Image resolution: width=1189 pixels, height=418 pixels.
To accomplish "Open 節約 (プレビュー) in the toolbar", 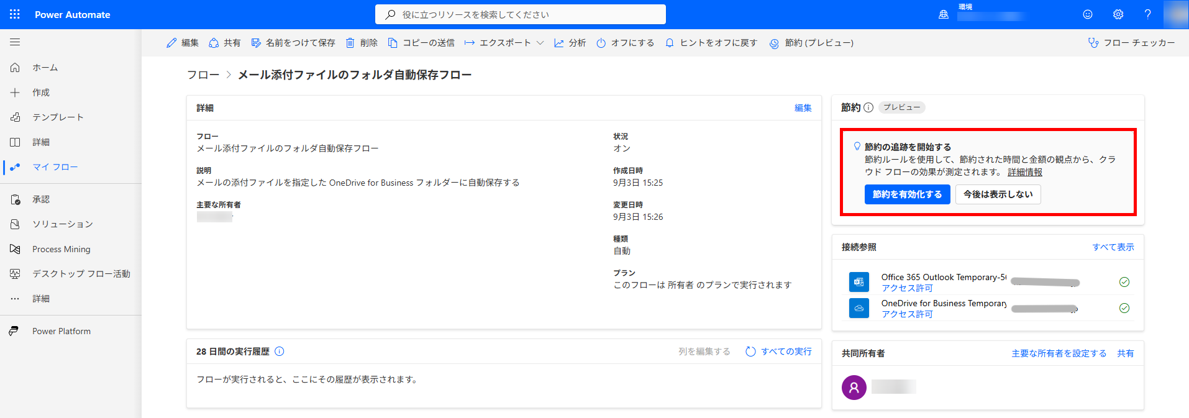I will (811, 43).
